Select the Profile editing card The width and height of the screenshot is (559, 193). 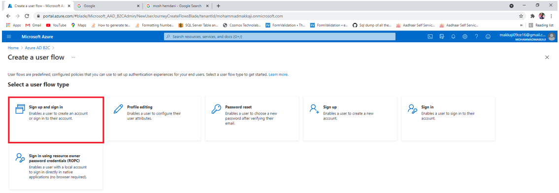click(154, 119)
